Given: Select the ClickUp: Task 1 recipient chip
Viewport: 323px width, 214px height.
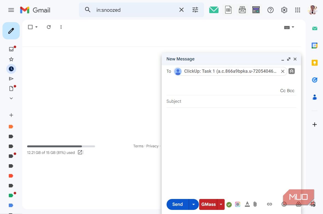Looking at the screenshot, I should pyautogui.click(x=230, y=71).
